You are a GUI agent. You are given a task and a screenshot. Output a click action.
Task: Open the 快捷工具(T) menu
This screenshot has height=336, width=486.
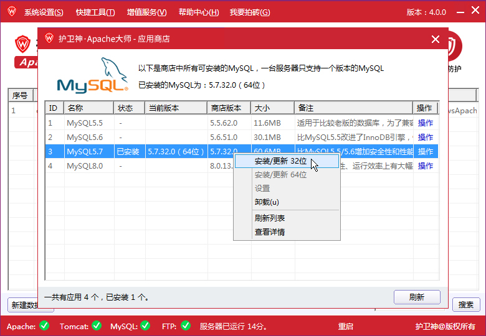95,12
